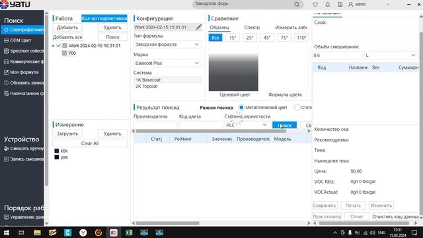Open Обновить запись sidebar item
This screenshot has height=238, width=423.
click(x=24, y=83)
